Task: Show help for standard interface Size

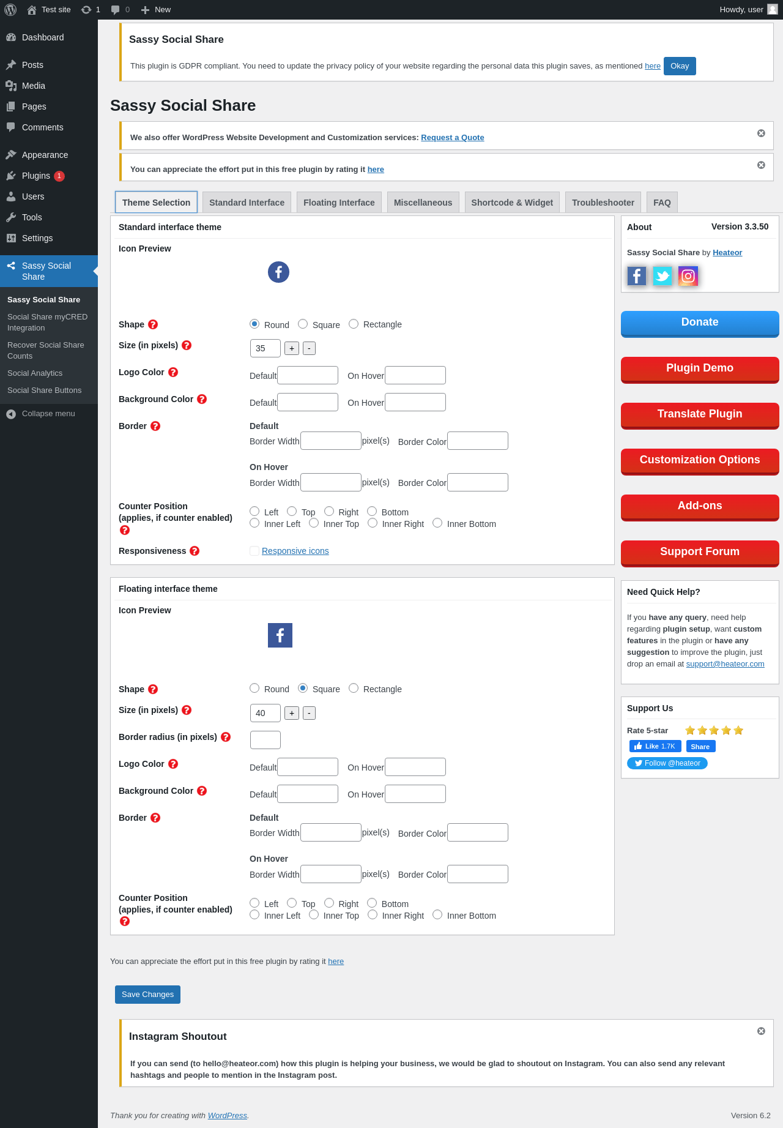Action: pos(187,345)
